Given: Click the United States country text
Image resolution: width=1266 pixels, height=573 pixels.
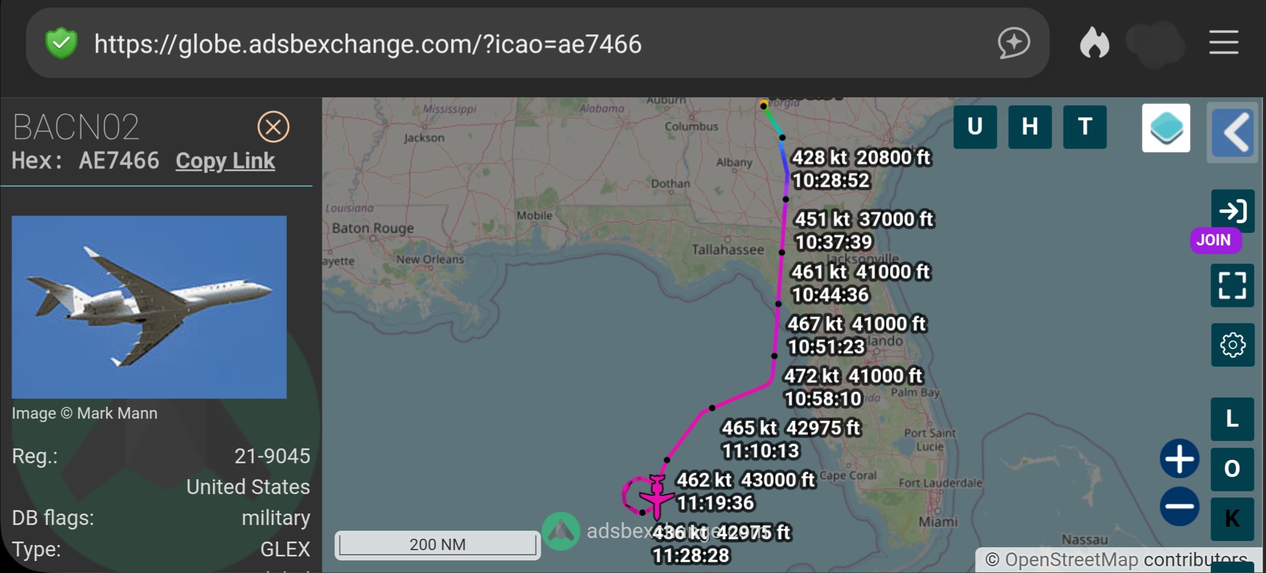Looking at the screenshot, I should tap(248, 487).
